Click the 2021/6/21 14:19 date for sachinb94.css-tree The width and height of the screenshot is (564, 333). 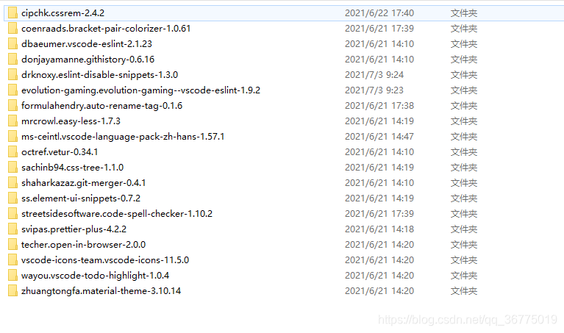tap(379, 168)
